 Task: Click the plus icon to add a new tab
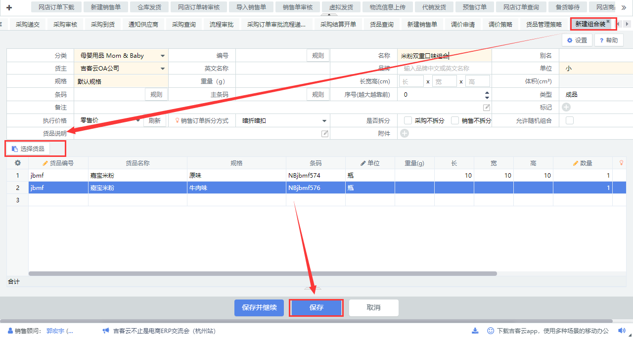[x=9, y=7]
